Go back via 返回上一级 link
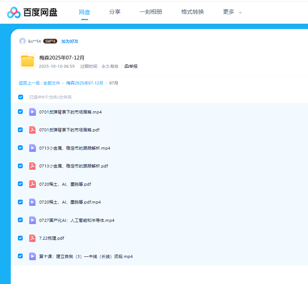 pos(29,83)
